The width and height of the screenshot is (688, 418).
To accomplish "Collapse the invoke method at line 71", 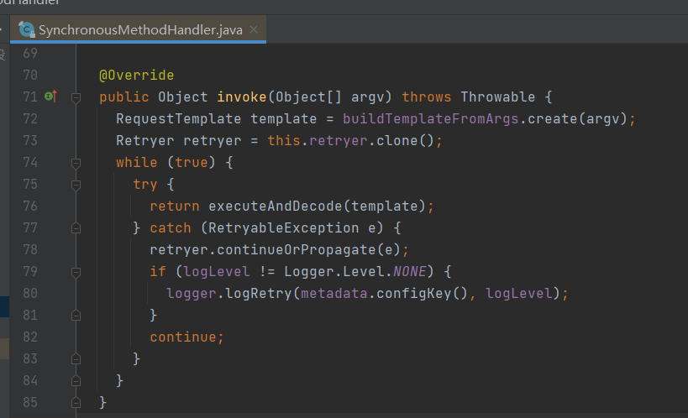I will click(x=76, y=97).
